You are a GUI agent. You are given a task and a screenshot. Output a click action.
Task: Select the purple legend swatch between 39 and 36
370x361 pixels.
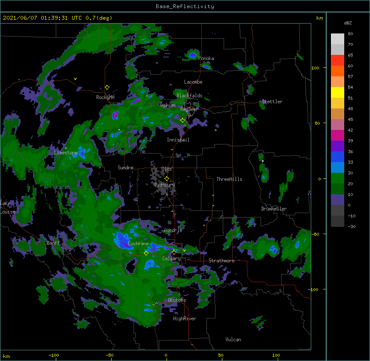point(337,146)
